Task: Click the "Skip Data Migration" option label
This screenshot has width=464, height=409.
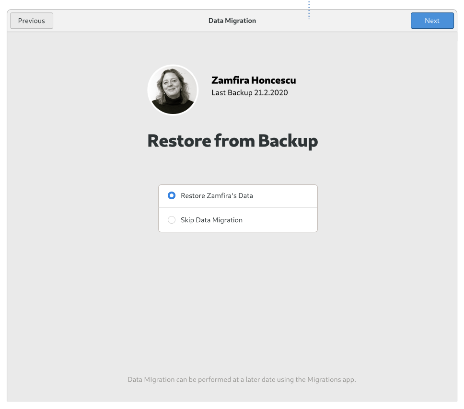Action: point(211,220)
